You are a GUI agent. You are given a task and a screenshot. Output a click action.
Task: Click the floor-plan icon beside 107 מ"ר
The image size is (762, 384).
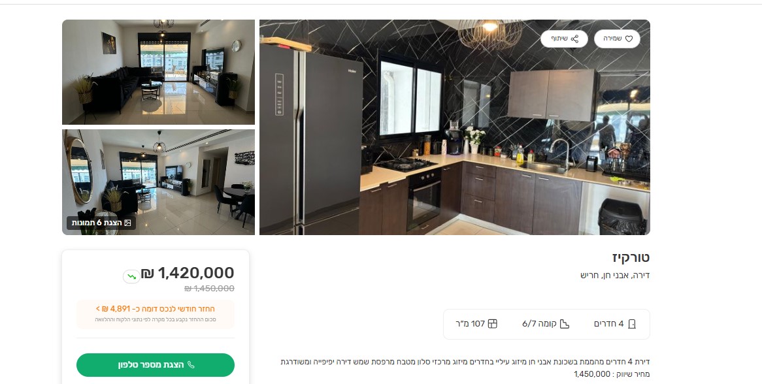(492, 324)
